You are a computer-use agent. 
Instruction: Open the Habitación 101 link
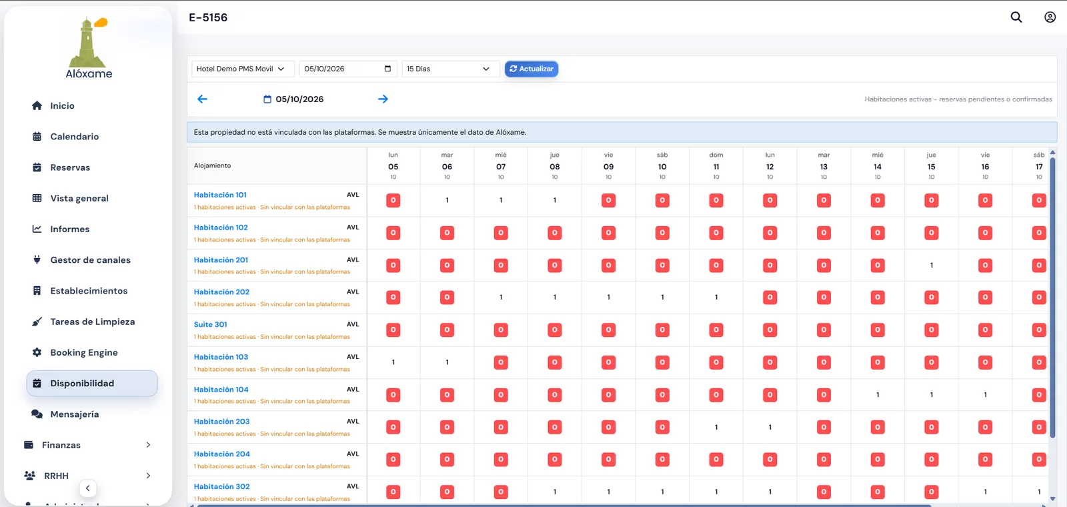[220, 195]
